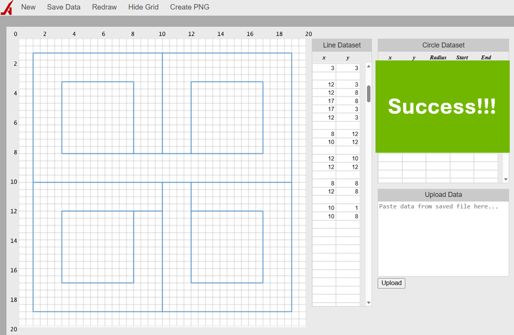Select Create PNG in the toolbar
This screenshot has width=514, height=335.
coord(189,7)
